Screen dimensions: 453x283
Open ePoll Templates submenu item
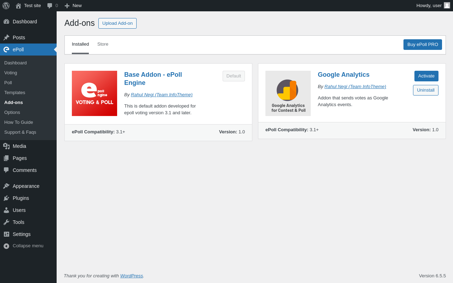tap(15, 93)
